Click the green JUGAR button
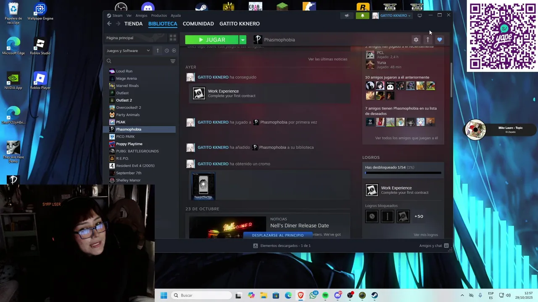Screen dimensions: 538x302 coord(212,39)
